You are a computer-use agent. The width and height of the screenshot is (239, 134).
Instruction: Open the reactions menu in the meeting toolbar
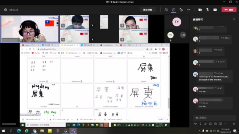tap(181, 10)
